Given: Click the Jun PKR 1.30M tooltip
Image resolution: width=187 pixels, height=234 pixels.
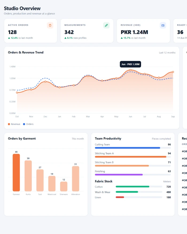Looking at the screenshot, I should click(130, 64).
